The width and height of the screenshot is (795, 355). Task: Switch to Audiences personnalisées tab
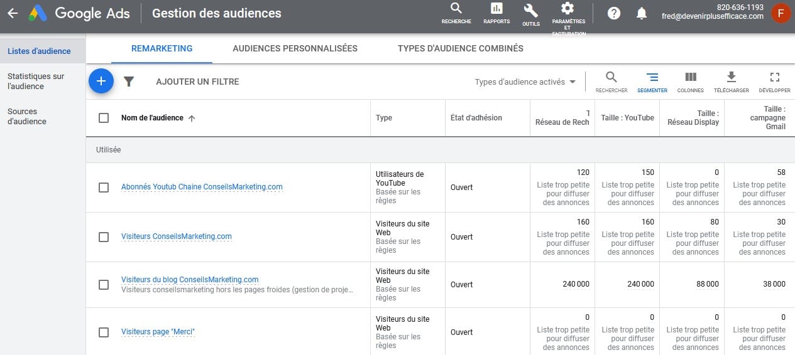[x=295, y=48]
